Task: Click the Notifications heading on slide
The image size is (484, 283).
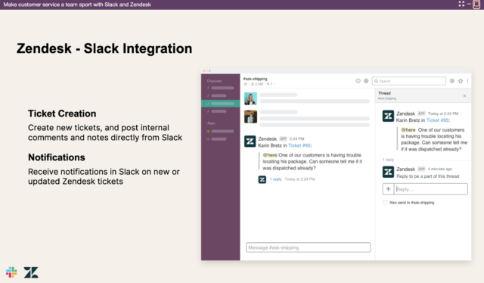Action: 57,157
